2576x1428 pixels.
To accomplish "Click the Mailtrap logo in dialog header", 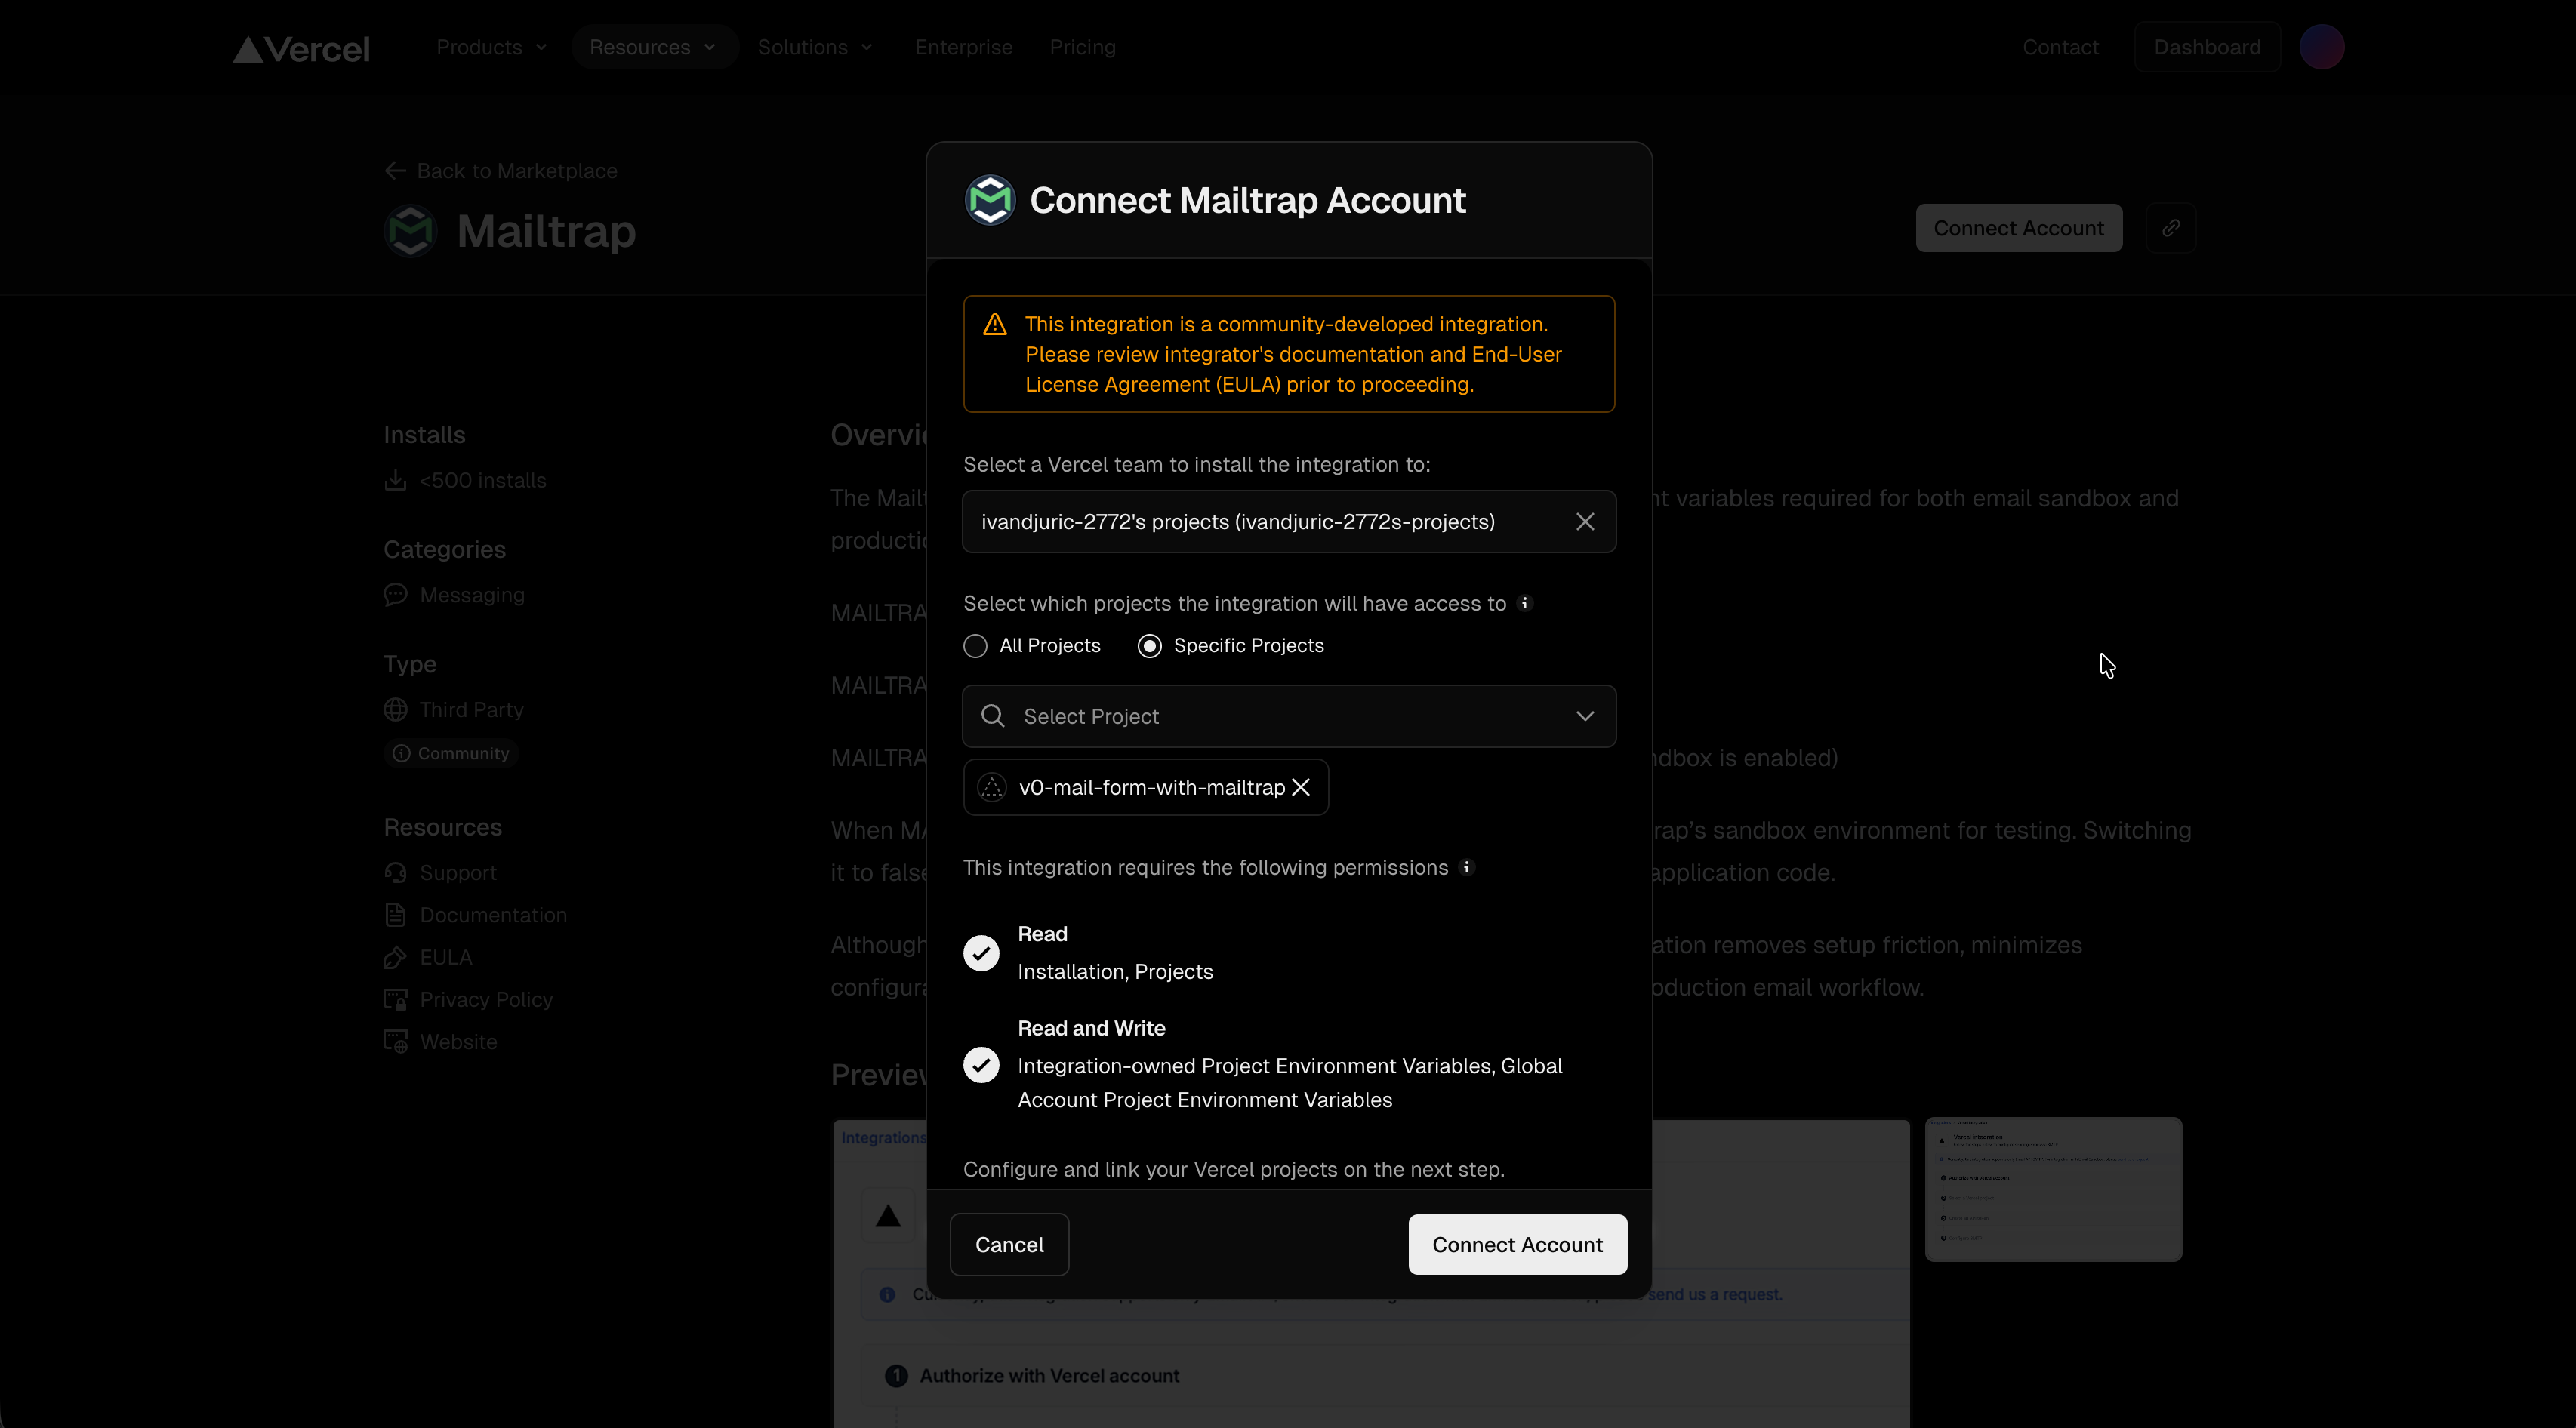I will tap(989, 200).
